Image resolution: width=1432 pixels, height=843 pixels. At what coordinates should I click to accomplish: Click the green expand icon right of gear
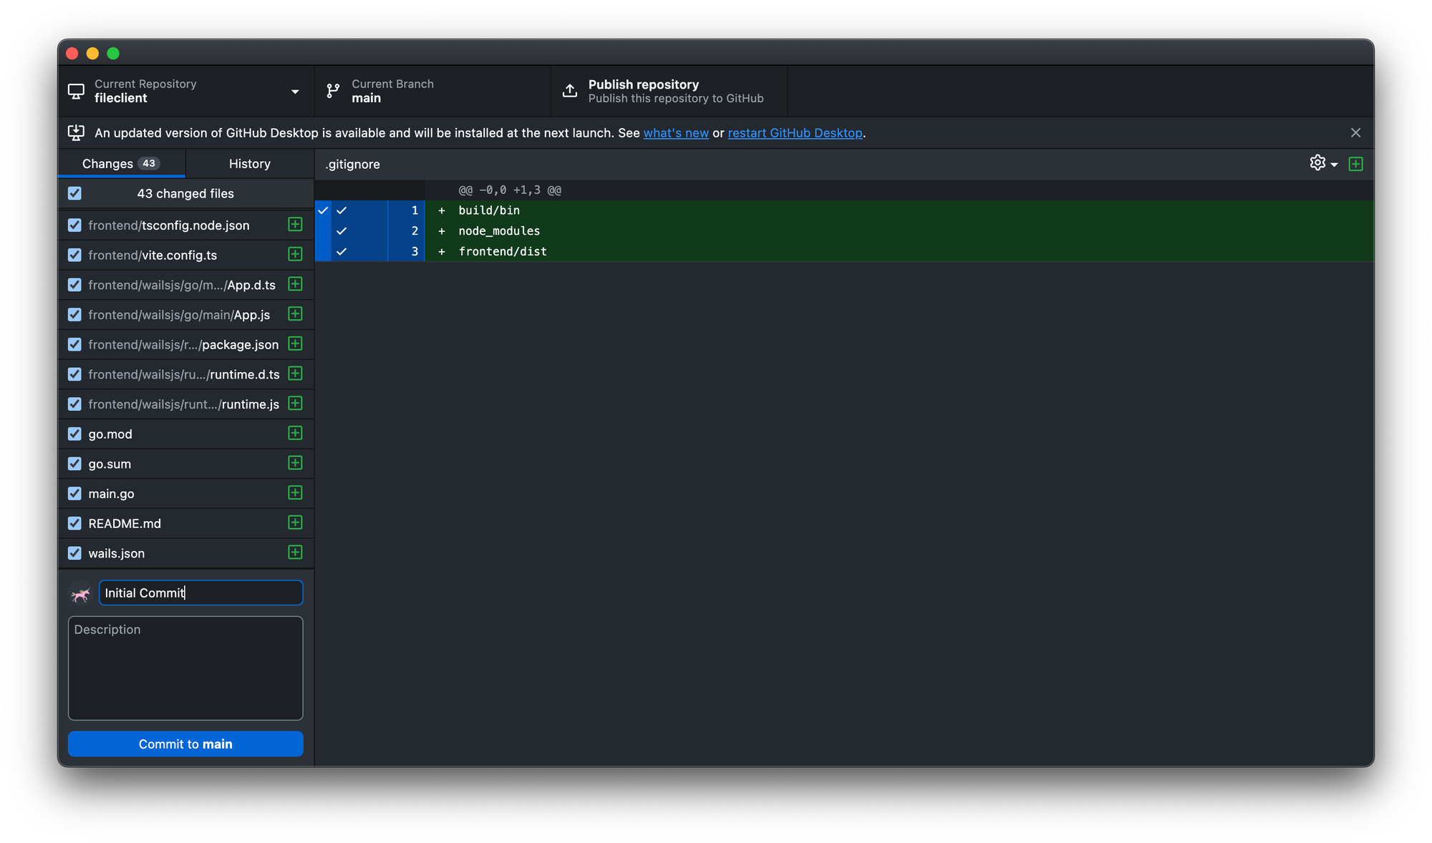click(x=1355, y=163)
